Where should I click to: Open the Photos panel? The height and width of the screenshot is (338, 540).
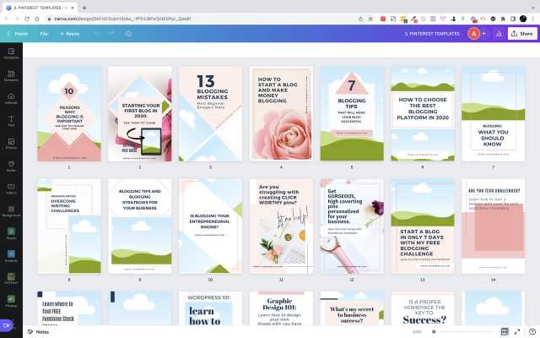(x=11, y=144)
